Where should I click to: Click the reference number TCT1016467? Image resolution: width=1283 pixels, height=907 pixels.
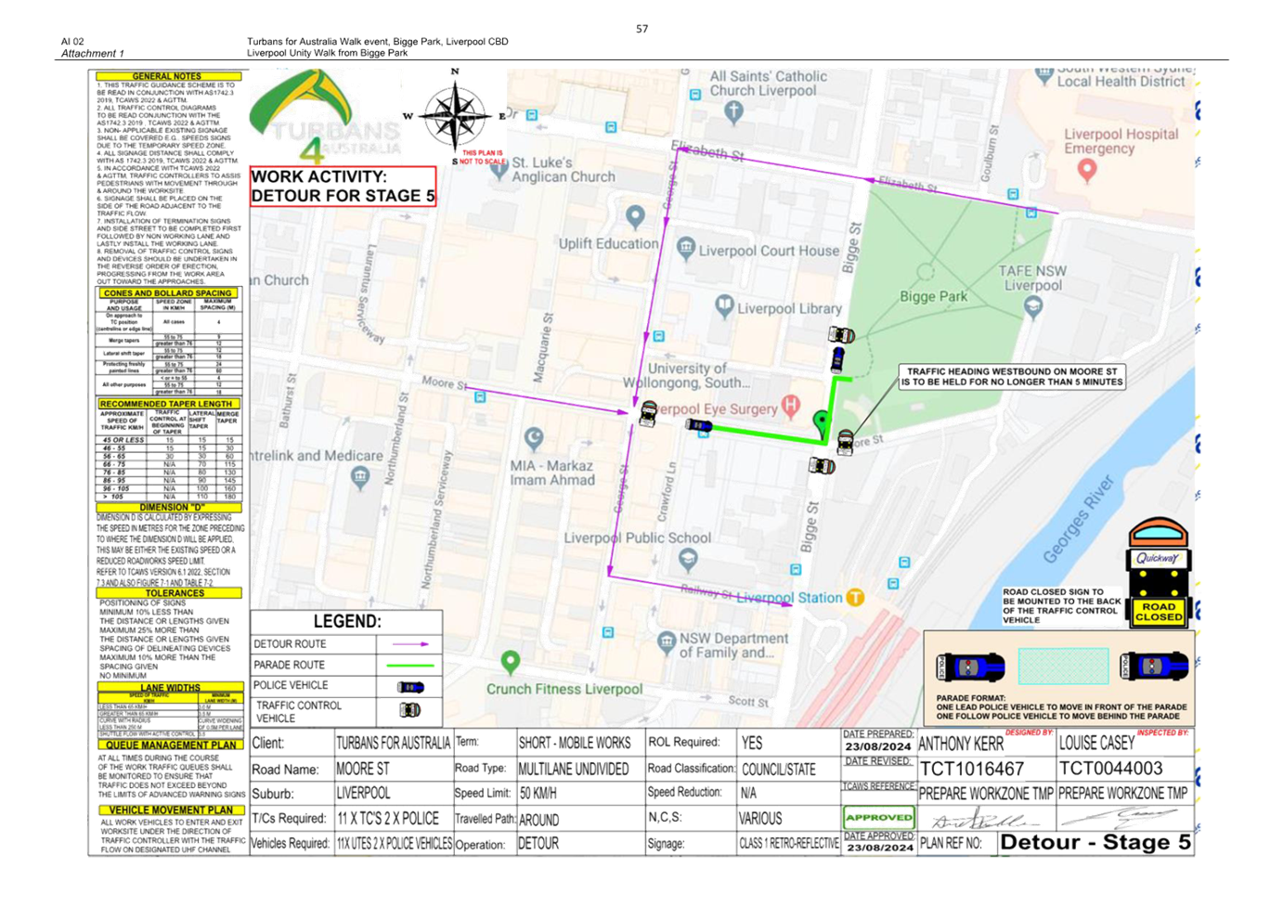pyautogui.click(x=972, y=769)
